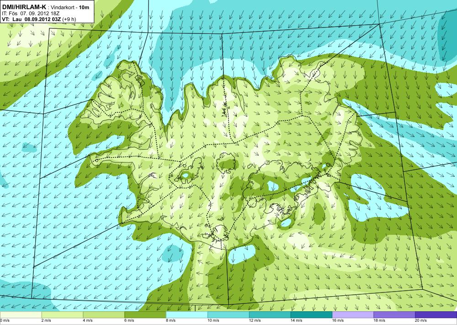Click the '8 m/s' legend label
The height and width of the screenshot is (325, 457).
[x=171, y=320]
